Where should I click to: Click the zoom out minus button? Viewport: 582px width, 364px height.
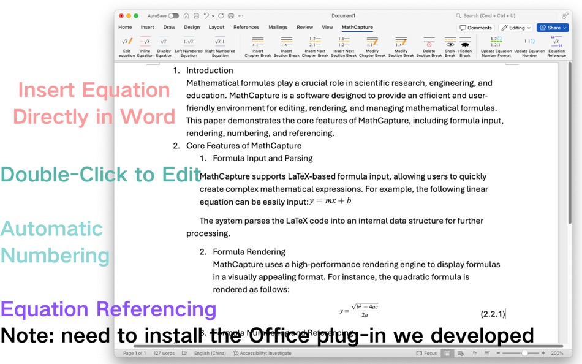(498, 353)
